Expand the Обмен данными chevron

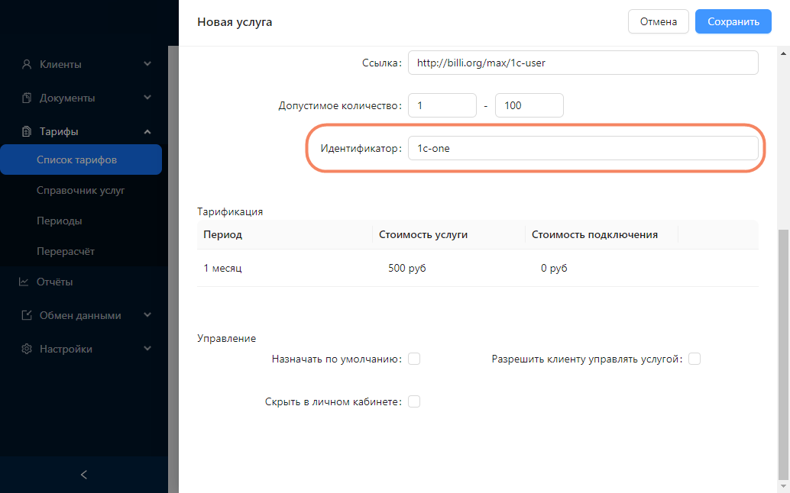point(147,315)
